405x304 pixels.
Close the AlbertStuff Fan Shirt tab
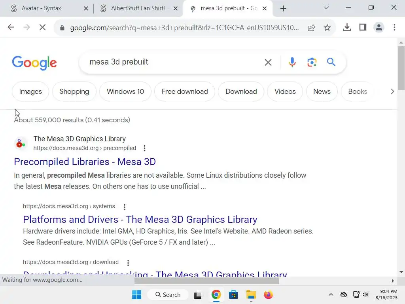[175, 9]
